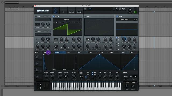Viewport: 172px width, 96px height.
Task: Select the LFO 2 tab
Action: (x=94, y=52)
